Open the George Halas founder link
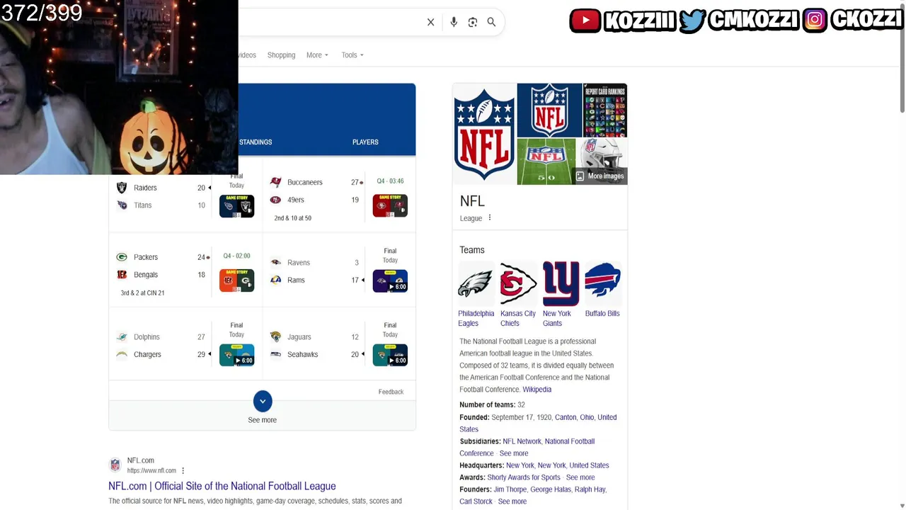The width and height of the screenshot is (906, 510). [x=551, y=489]
